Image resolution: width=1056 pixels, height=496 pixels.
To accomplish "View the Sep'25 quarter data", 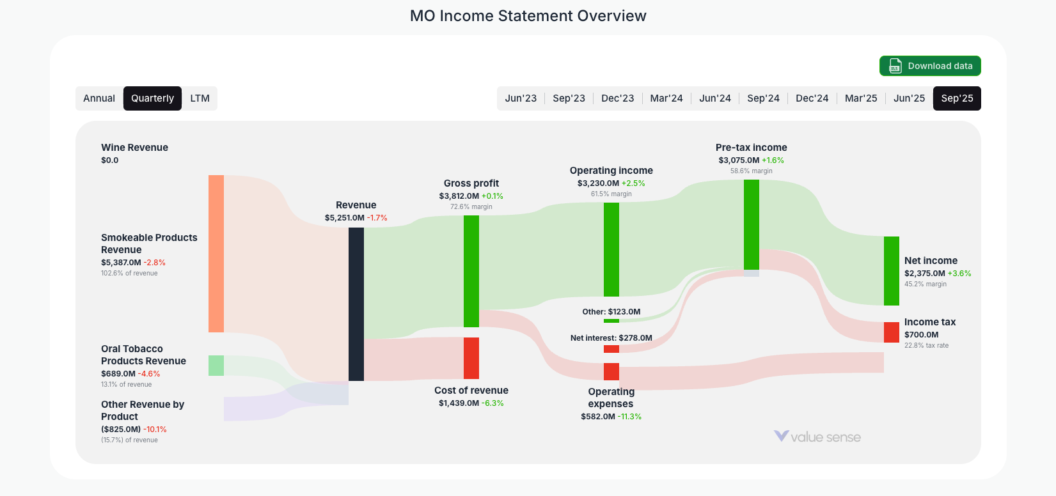I will 957,98.
